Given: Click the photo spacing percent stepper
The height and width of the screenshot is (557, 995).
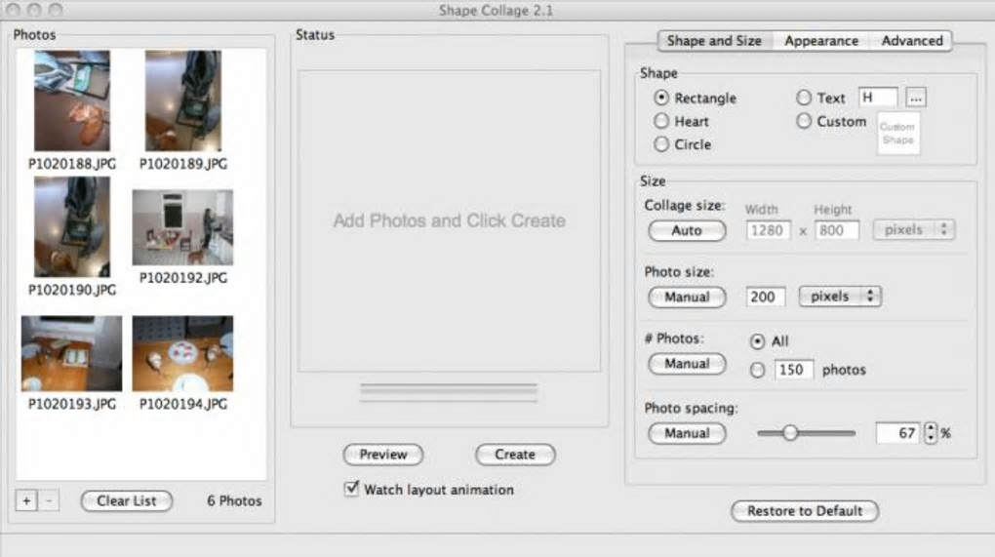Looking at the screenshot, I should pyautogui.click(x=931, y=433).
